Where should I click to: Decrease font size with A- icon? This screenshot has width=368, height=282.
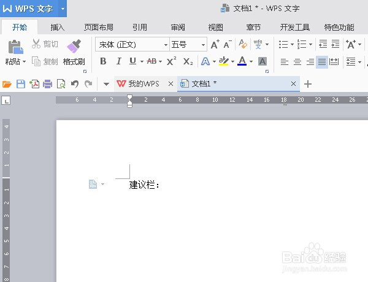228,44
